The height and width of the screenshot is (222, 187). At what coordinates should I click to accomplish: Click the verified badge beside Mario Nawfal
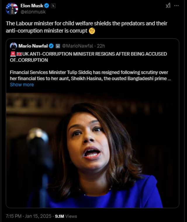(51, 46)
